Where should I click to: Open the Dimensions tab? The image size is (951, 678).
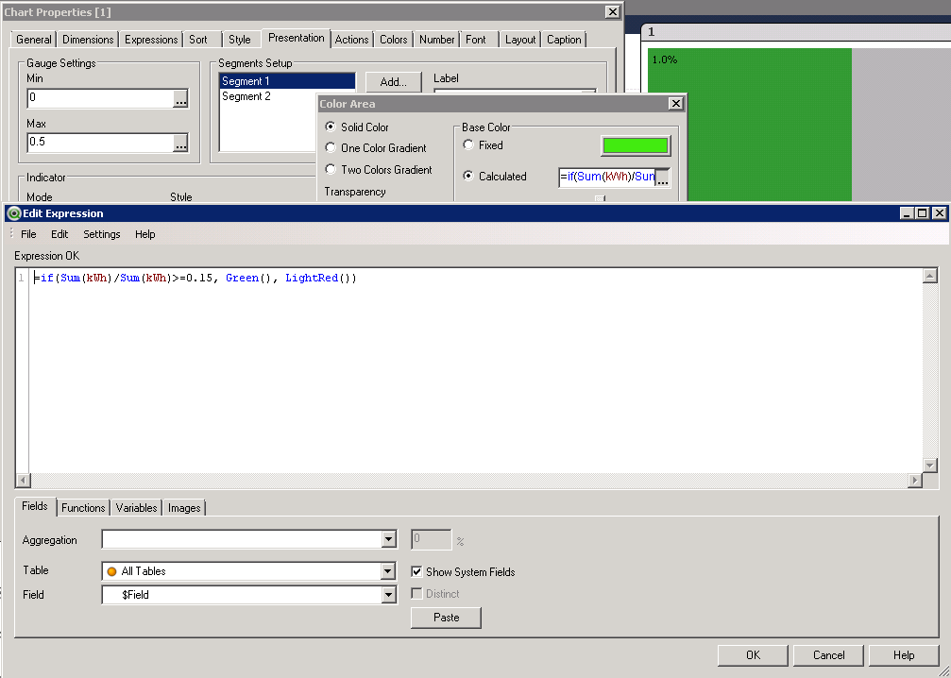click(88, 40)
